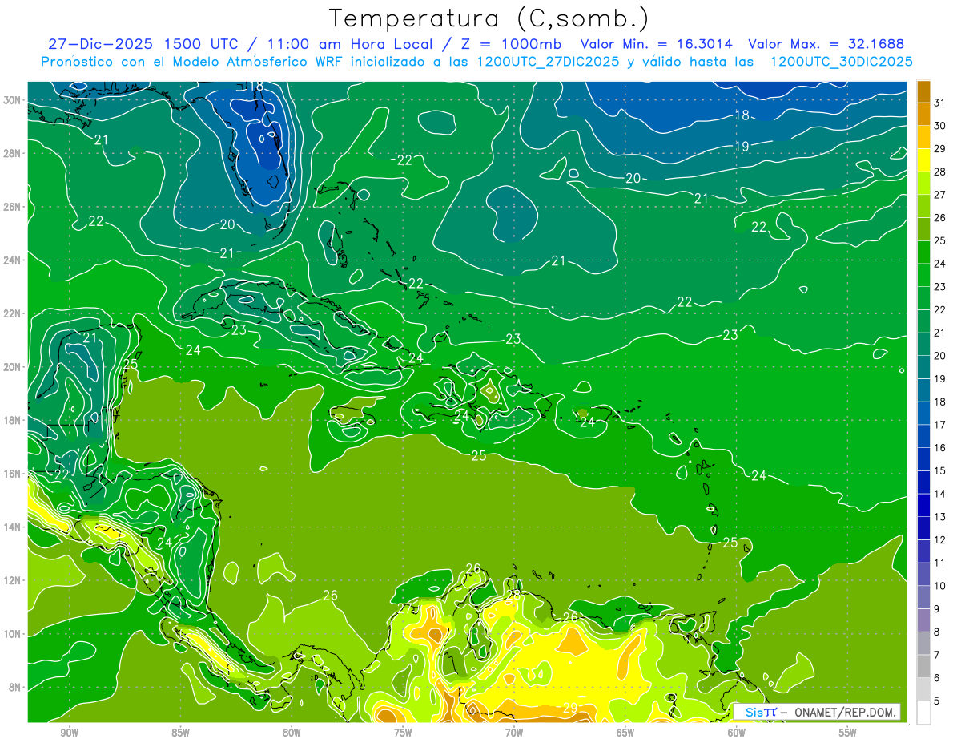Click latitude axis label '24N'

click(12, 260)
